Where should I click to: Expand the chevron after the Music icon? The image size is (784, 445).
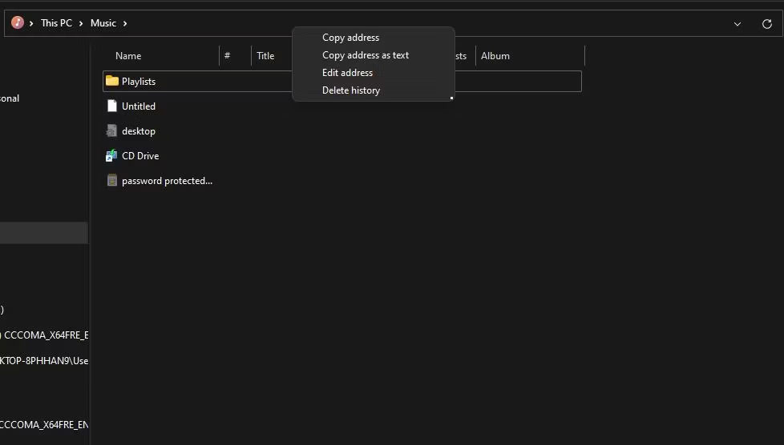click(31, 23)
